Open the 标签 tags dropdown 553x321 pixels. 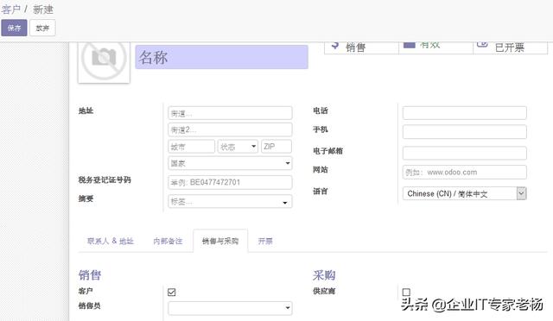[230, 202]
